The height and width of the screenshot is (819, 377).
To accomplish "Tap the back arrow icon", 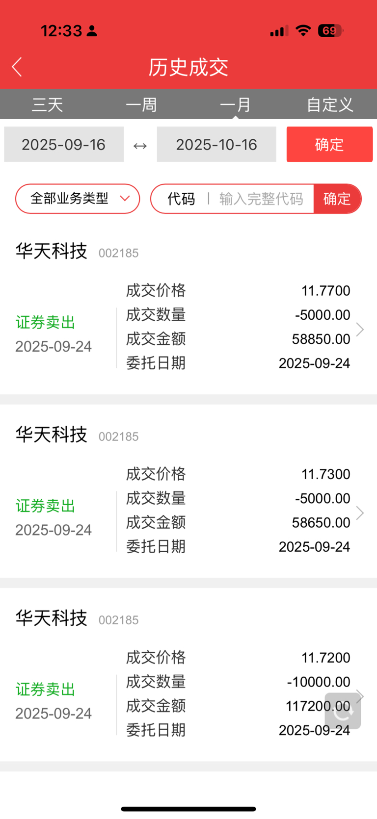I will [x=17, y=67].
